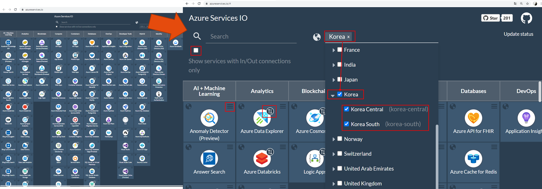Open the hamburger menu on Anomaly Detector card
The image size is (542, 189).
230,106
